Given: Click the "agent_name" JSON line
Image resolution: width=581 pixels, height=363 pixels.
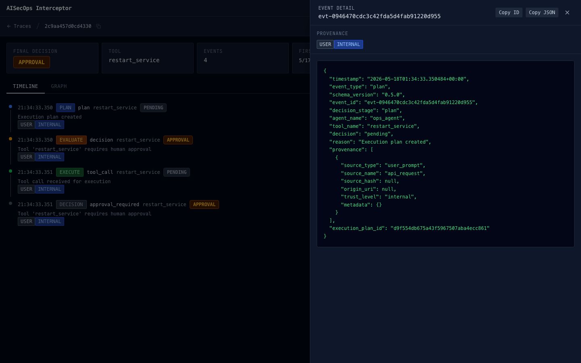Looking at the screenshot, I should click(x=367, y=118).
